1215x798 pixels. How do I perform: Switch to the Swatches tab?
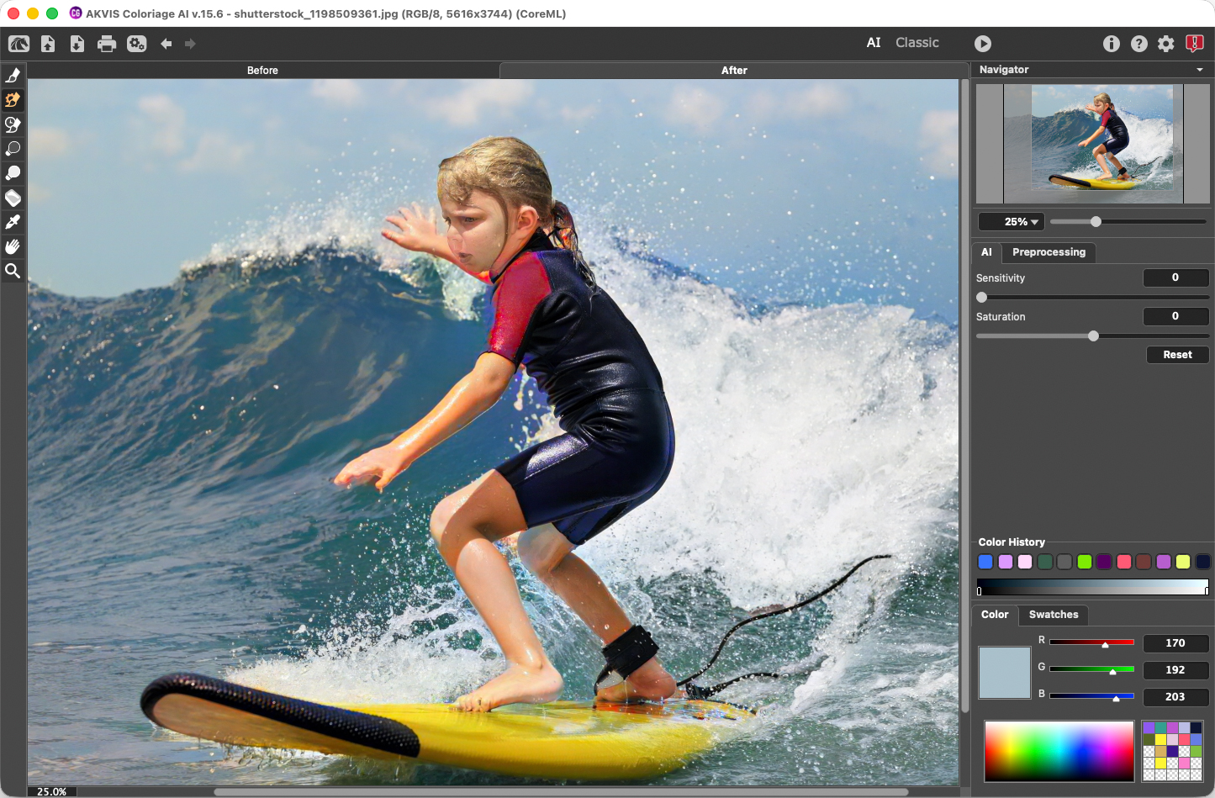coord(1054,615)
